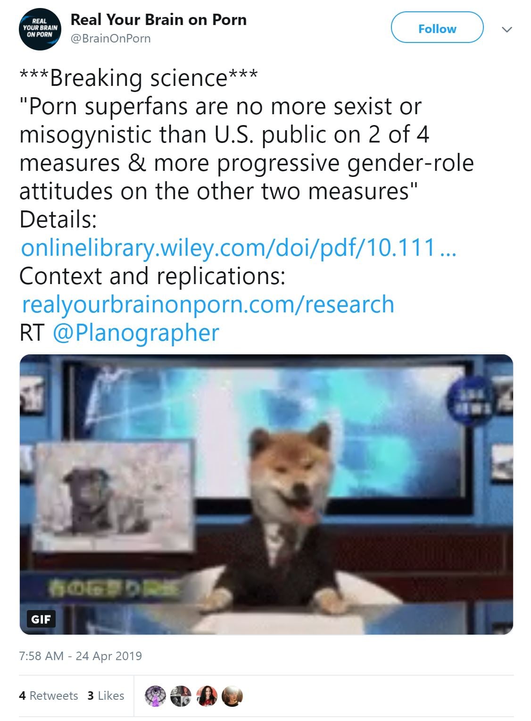Screen dimensions: 531x721
Task: View the 4 Retweets list
Action: pos(49,696)
